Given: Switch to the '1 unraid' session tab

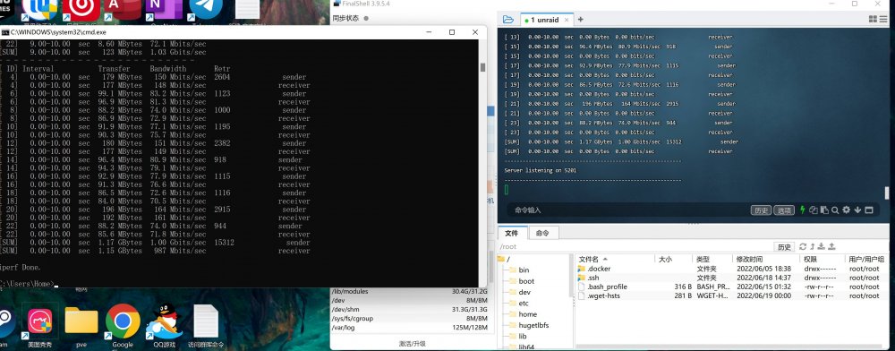Looking at the screenshot, I should 546,20.
